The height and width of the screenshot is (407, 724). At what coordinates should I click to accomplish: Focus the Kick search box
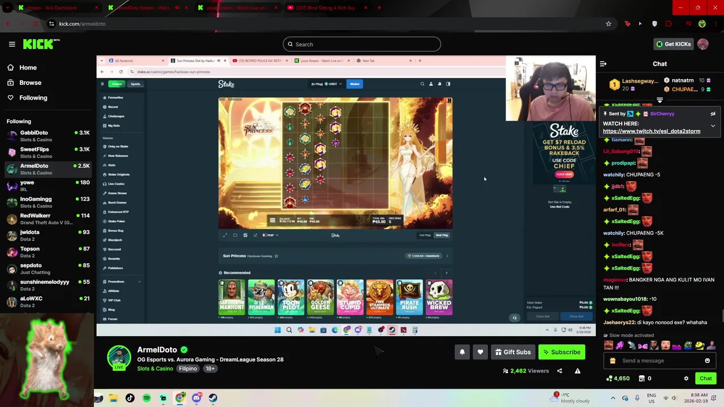point(361,44)
